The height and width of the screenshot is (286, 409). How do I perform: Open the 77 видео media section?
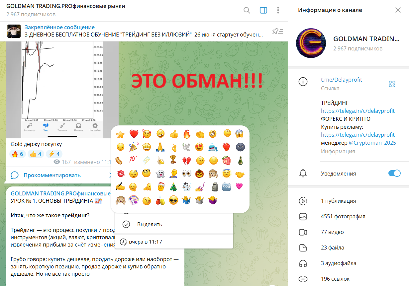[x=332, y=232]
